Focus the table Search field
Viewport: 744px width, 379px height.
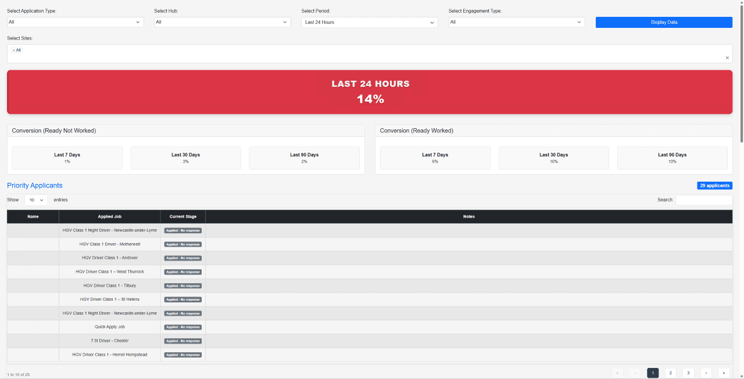tap(704, 200)
